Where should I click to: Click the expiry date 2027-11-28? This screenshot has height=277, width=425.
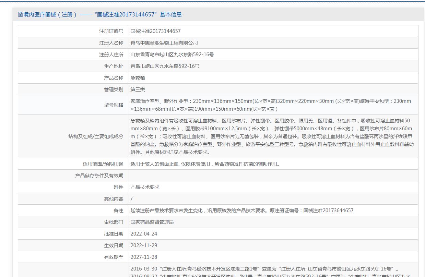pos(144,257)
